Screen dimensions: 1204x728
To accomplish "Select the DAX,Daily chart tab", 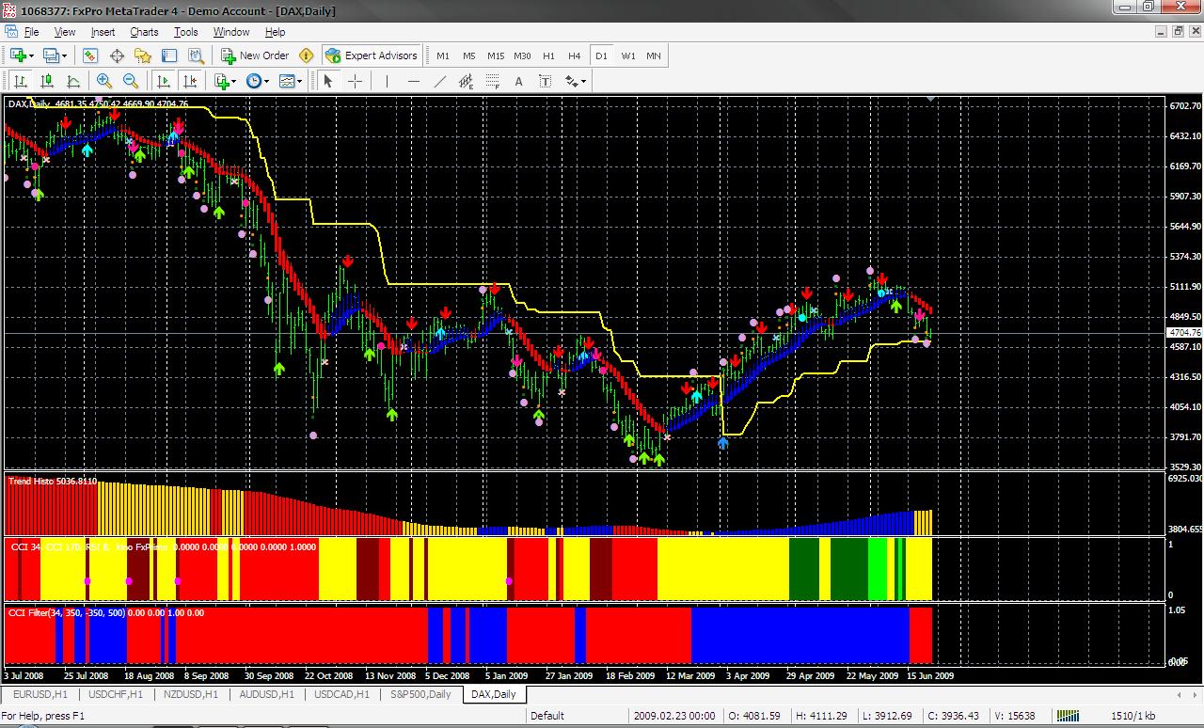I will (494, 694).
